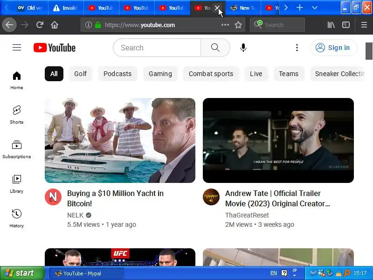Open a new tab with plus button

coord(300,8)
